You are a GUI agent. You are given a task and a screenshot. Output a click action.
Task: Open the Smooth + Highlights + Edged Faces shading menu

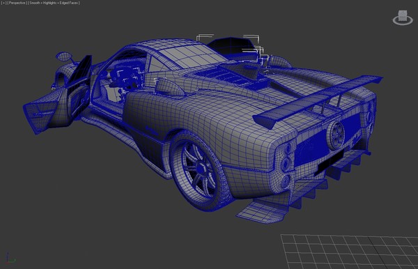point(54,3)
